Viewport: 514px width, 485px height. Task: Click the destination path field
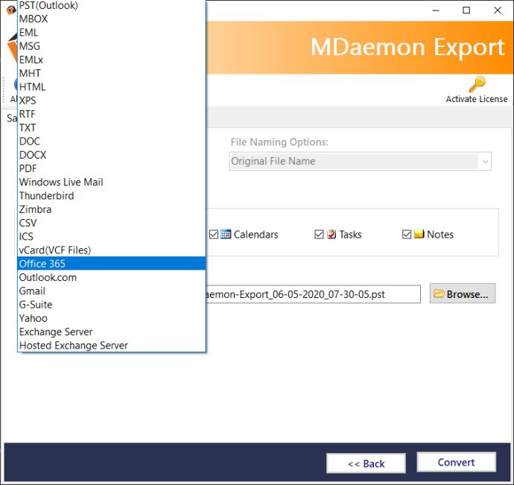313,294
